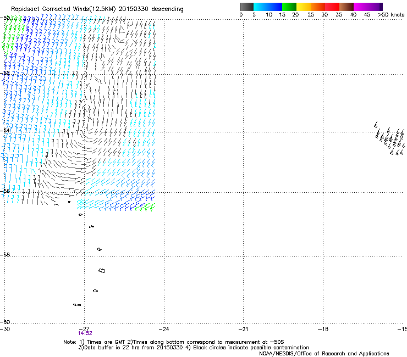Click the '>50 knots' legend label

pyautogui.click(x=391, y=15)
